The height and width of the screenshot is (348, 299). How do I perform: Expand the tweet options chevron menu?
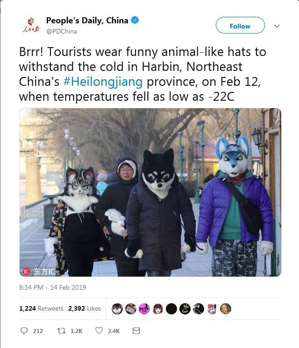277,26
